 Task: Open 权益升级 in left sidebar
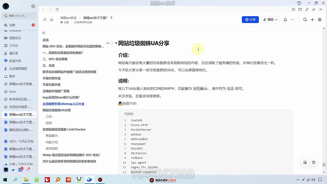[19, 61]
